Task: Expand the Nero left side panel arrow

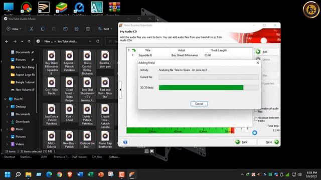Action: pyautogui.click(x=120, y=89)
